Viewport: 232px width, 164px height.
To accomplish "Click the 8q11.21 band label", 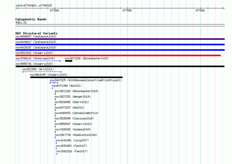I will pos(21,22).
